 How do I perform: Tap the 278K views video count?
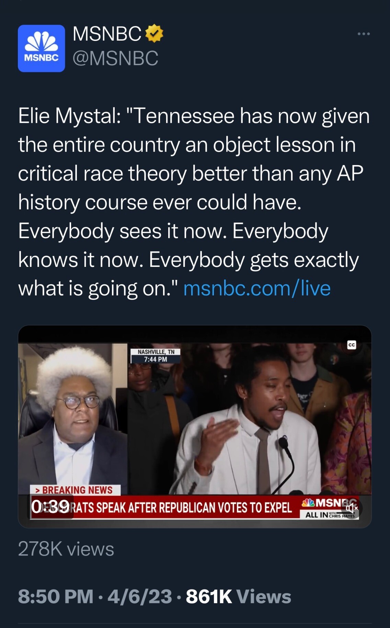pyautogui.click(x=66, y=549)
